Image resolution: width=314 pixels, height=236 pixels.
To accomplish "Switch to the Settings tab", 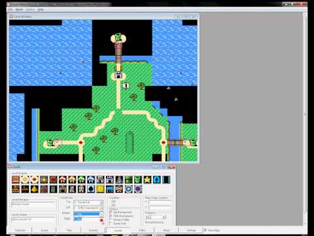I will tap(191, 230).
